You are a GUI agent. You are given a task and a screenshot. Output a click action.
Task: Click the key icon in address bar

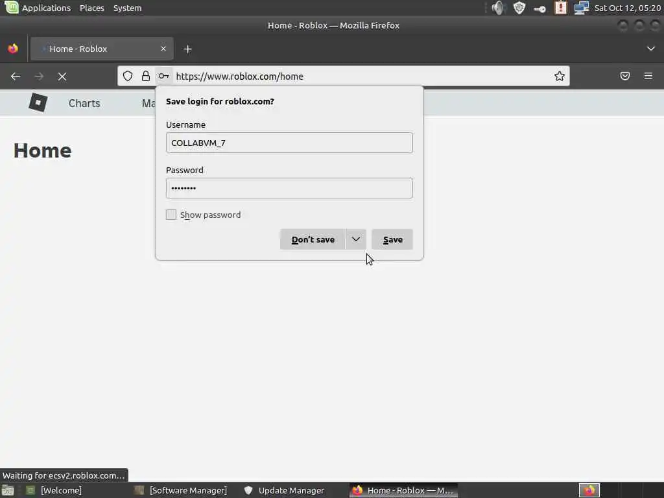click(164, 77)
